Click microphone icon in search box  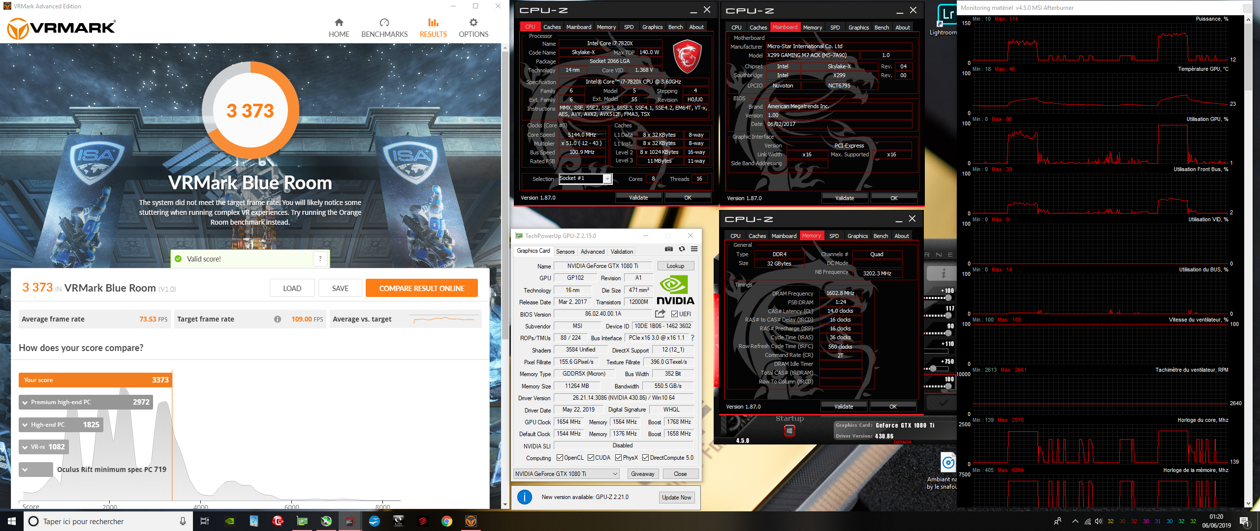click(x=183, y=521)
